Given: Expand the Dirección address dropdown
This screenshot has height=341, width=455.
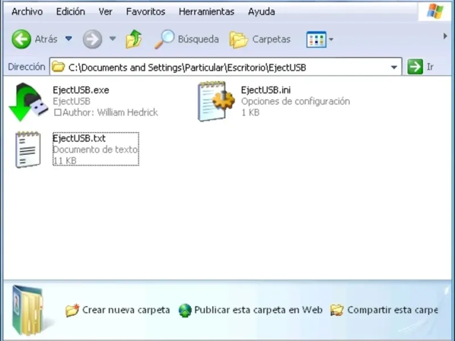Looking at the screenshot, I should pos(394,67).
